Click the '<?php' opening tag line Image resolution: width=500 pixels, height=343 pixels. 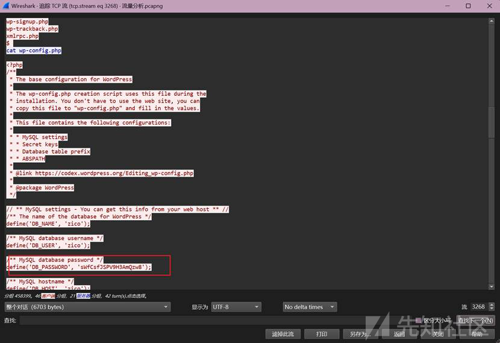[14, 65]
